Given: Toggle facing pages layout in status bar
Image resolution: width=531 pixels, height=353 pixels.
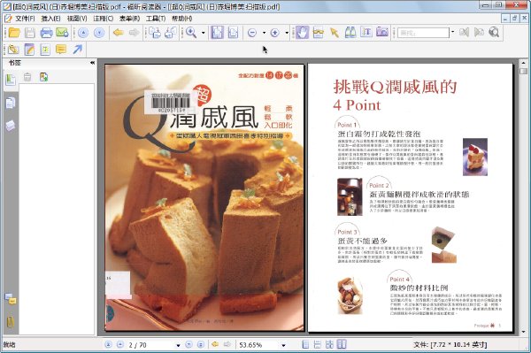Looking at the screenshot, I should [x=342, y=344].
